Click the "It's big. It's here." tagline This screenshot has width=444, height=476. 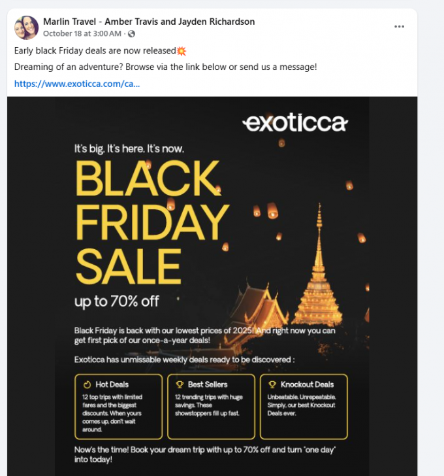click(x=129, y=149)
